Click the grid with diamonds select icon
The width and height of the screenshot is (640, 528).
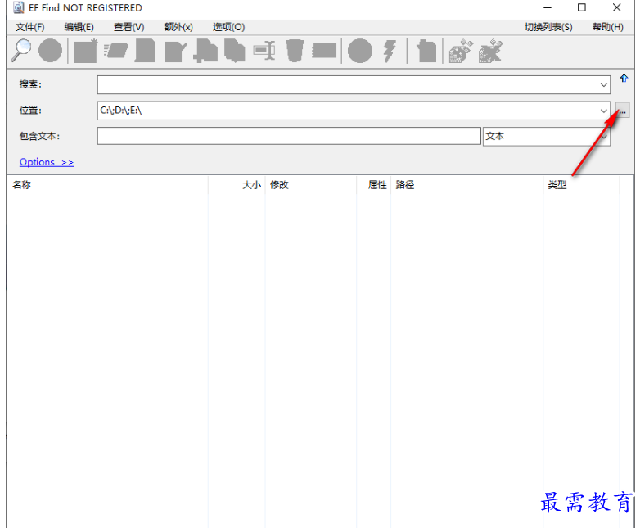coord(462,51)
